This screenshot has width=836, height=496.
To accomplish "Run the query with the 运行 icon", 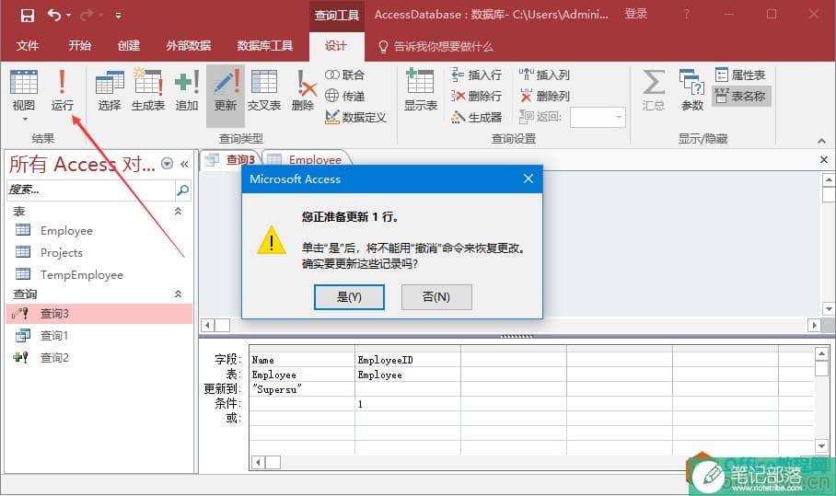I will (62, 90).
